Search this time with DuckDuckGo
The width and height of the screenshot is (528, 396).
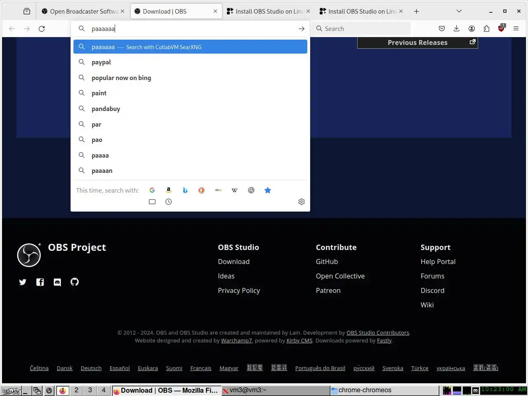coord(202,190)
